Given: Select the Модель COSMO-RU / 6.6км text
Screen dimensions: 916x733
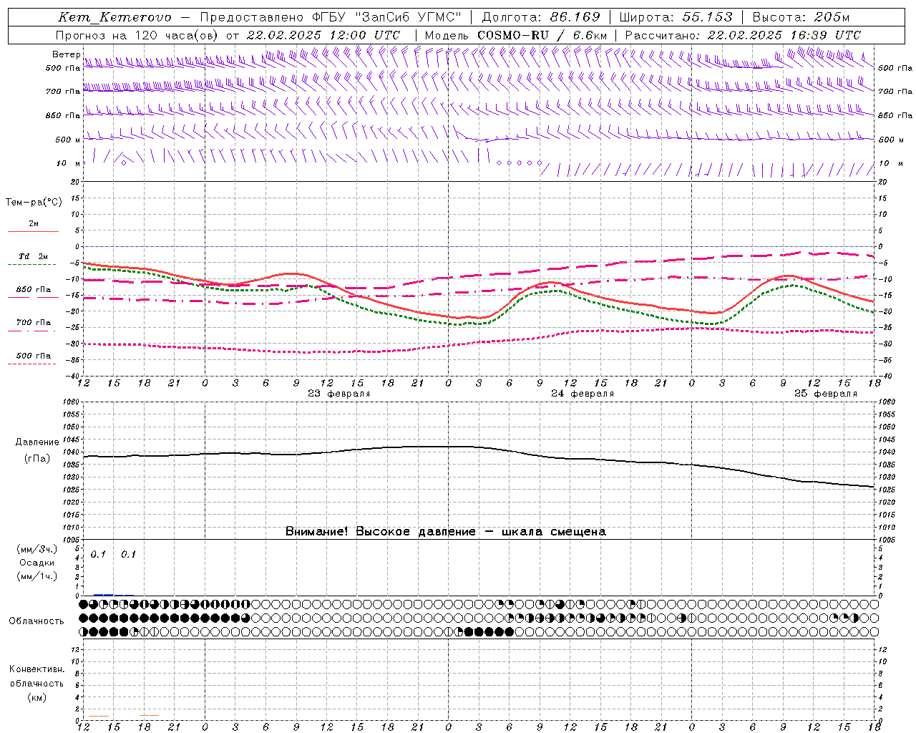Looking at the screenshot, I should [x=516, y=35].
